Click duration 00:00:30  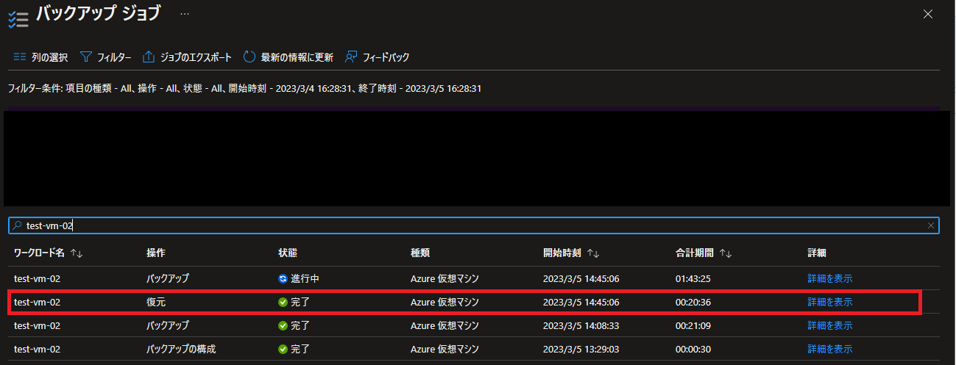click(693, 349)
